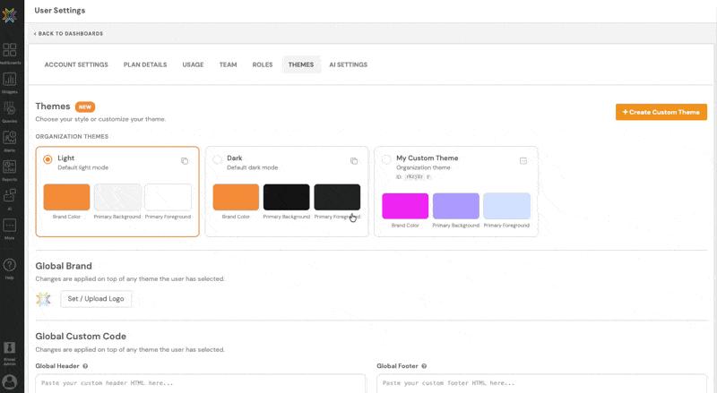Image resolution: width=717 pixels, height=393 pixels.
Task: Open the AI Settings tab
Action: 348,64
